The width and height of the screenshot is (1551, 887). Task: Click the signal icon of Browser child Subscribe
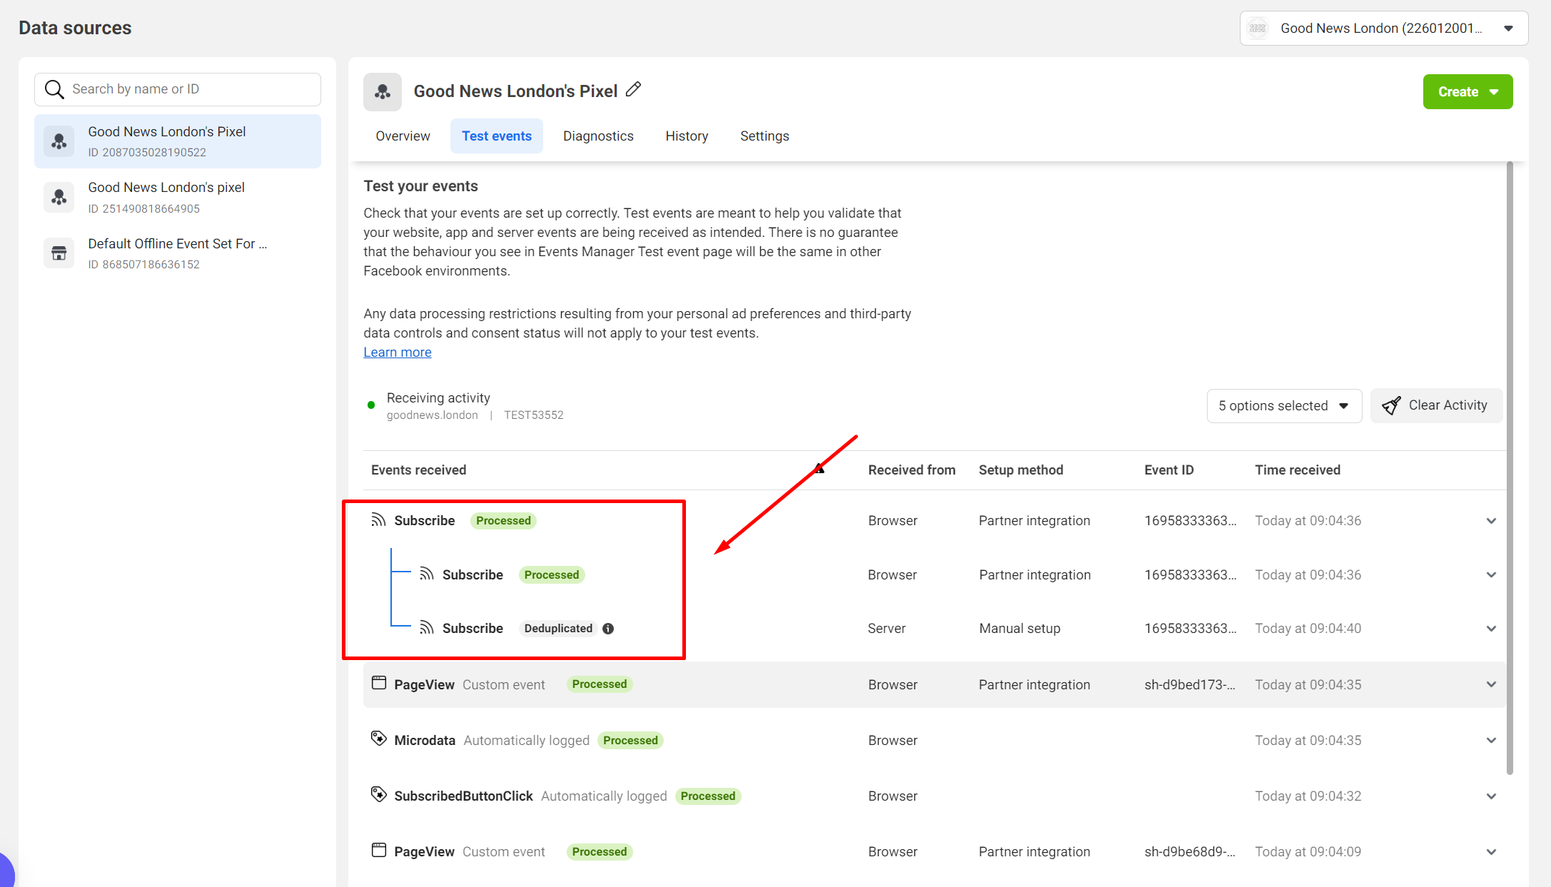coord(427,574)
